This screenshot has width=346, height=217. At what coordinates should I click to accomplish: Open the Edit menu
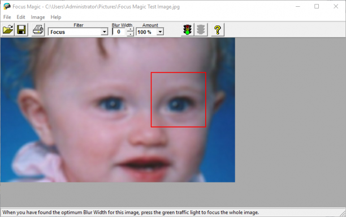coord(21,17)
